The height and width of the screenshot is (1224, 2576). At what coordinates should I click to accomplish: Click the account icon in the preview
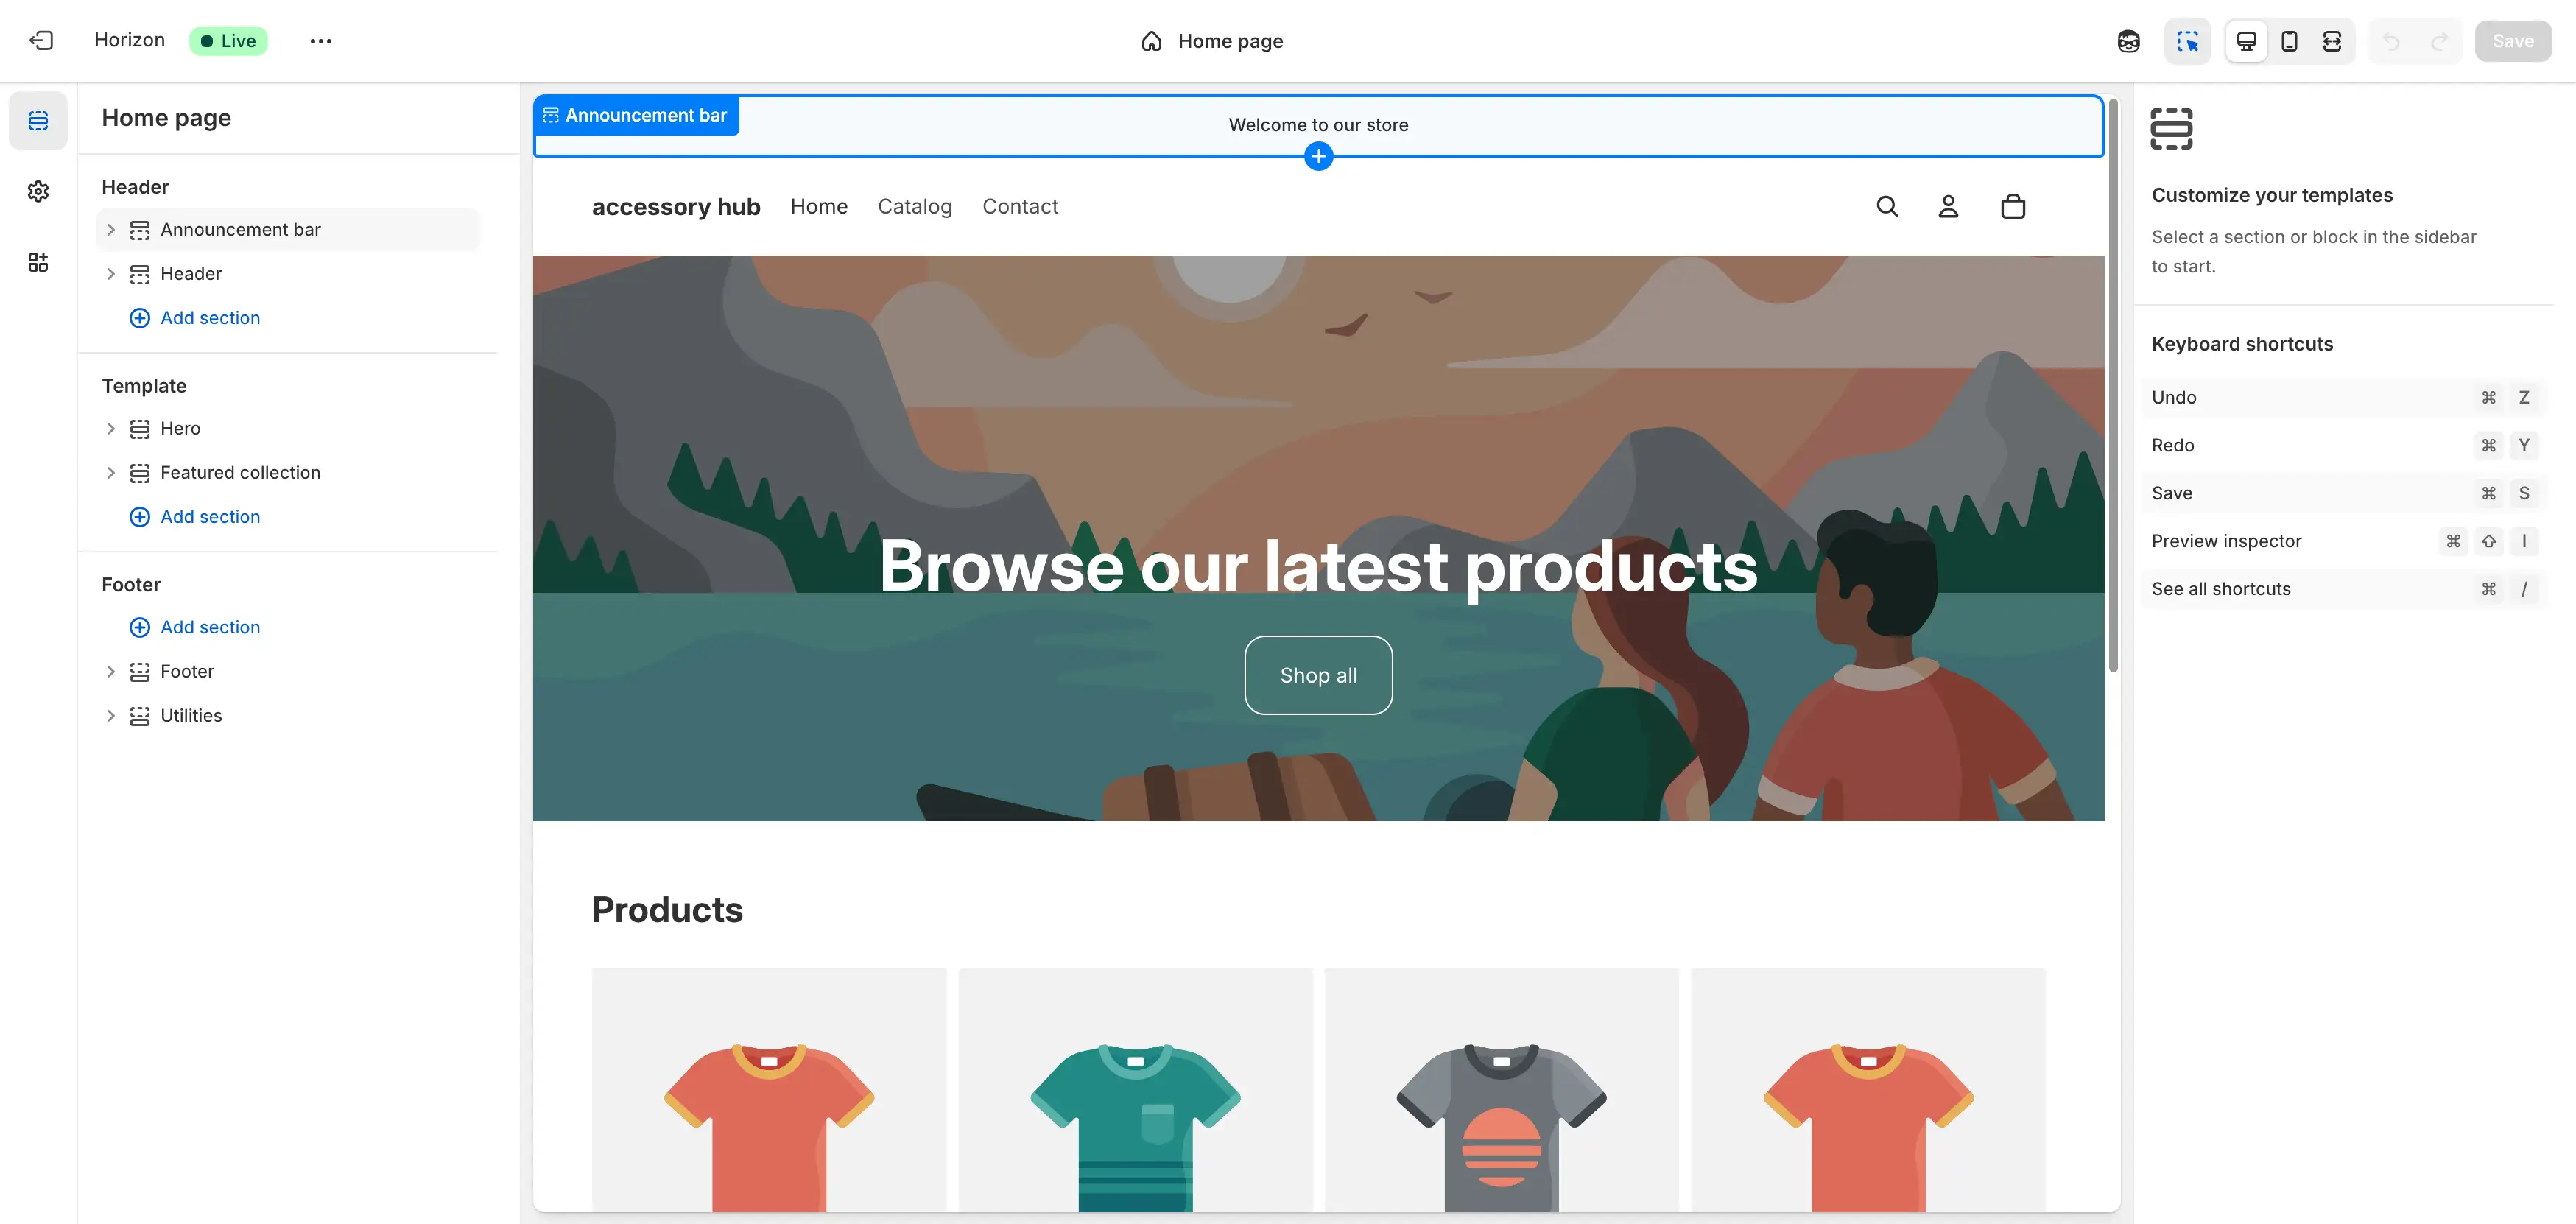pyautogui.click(x=1949, y=206)
